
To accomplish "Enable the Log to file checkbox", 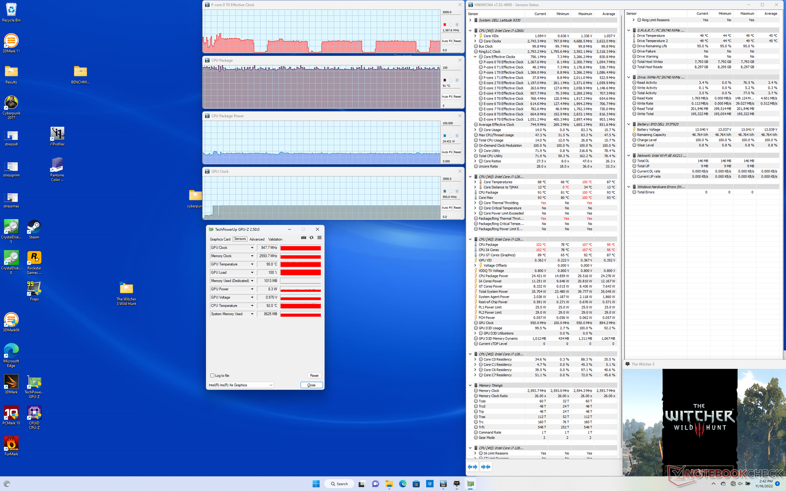I will click(x=212, y=376).
